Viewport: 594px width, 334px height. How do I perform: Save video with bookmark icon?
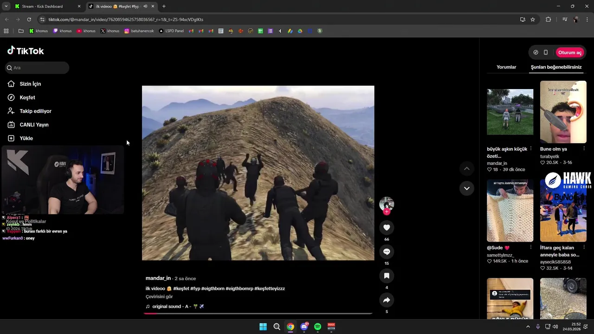[x=387, y=276]
